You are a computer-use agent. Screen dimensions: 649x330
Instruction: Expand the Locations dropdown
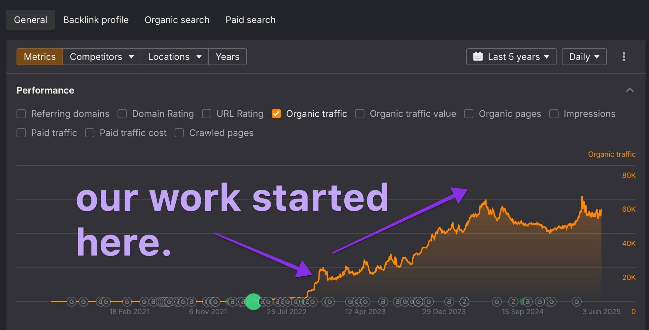175,57
